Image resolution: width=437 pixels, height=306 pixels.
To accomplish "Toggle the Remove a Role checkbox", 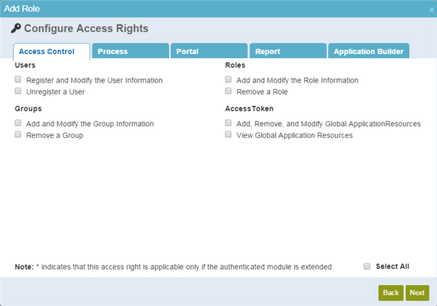I will (228, 91).
